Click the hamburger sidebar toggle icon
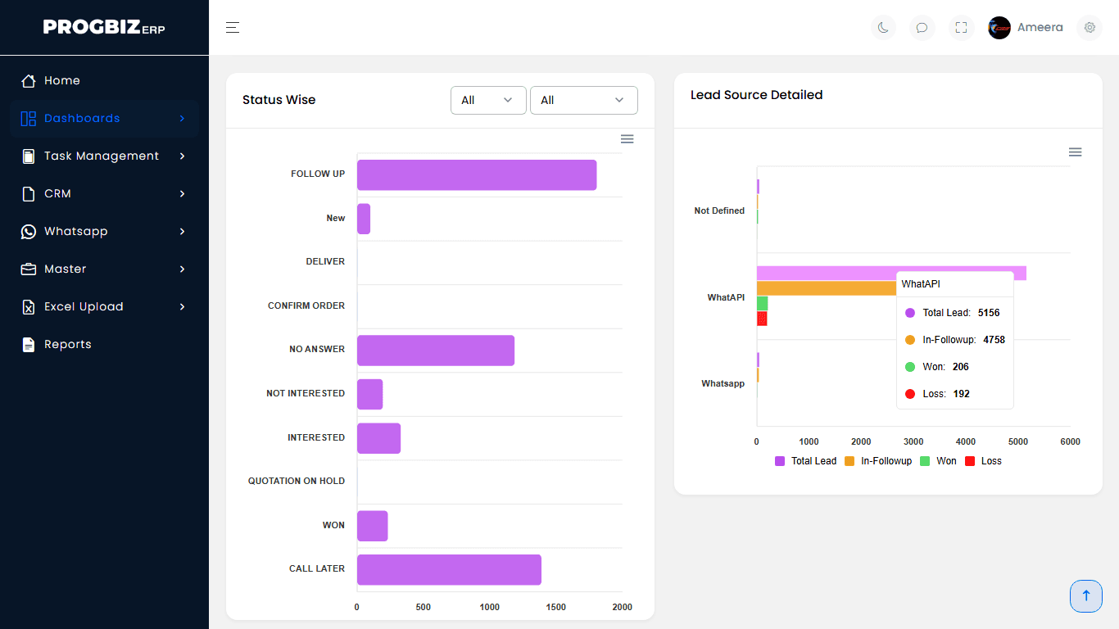Viewport: 1119px width, 629px height. [x=233, y=28]
